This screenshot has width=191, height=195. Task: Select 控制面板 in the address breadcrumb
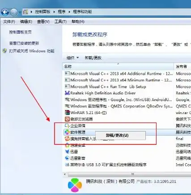click(42, 12)
